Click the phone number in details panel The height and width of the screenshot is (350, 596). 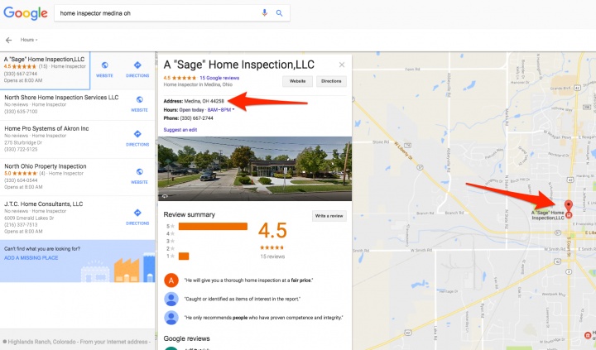click(196, 118)
